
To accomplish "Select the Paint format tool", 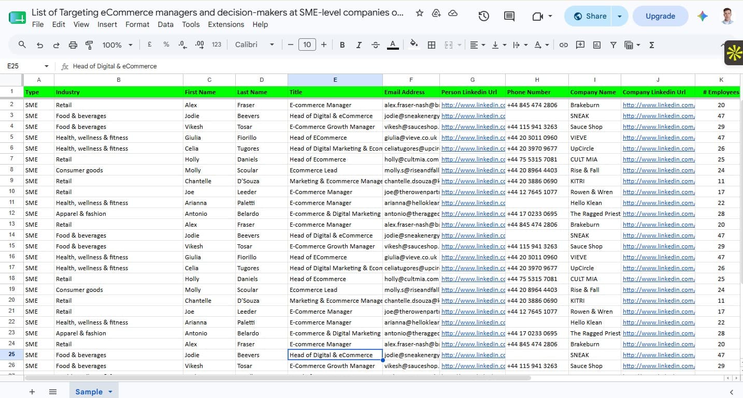I will point(89,45).
